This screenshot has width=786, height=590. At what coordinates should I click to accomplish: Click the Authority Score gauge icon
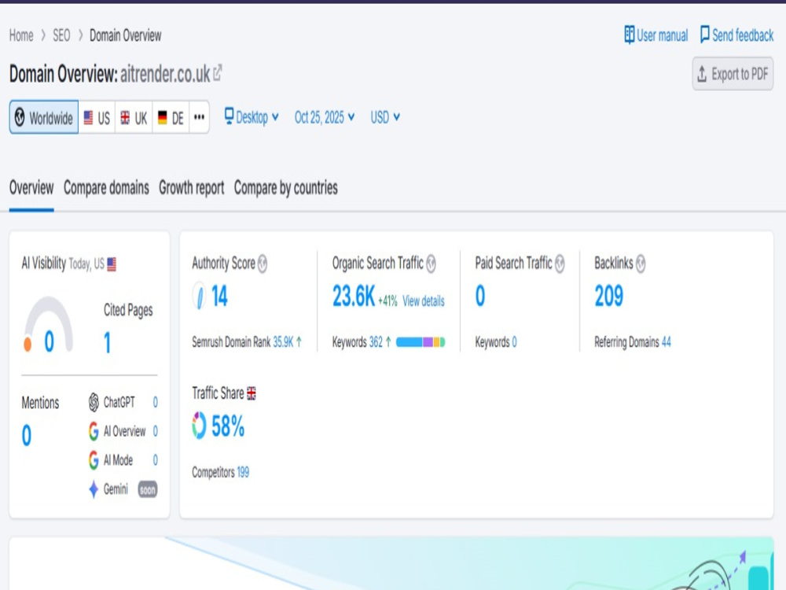click(x=199, y=296)
